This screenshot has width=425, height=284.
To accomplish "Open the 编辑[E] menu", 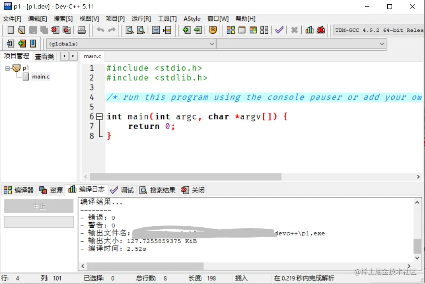I will (37, 19).
